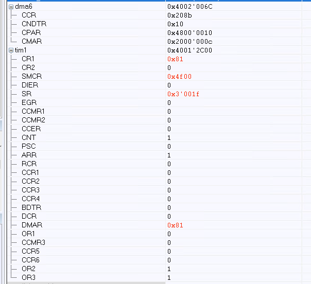Collapse the dma6 tree node
The width and height of the screenshot is (311, 284).
(11, 7)
